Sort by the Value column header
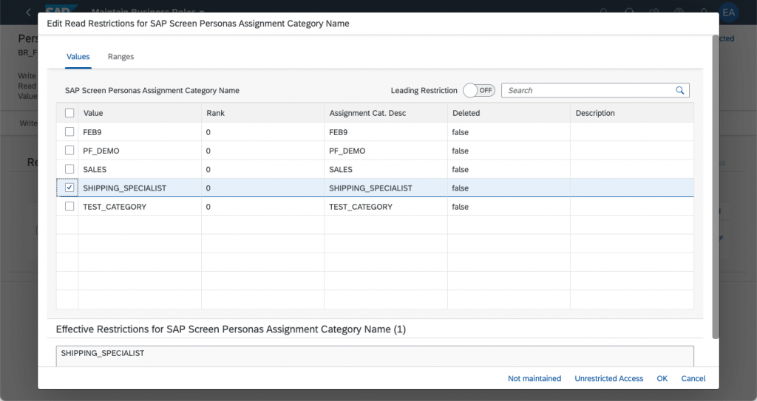The image size is (757, 401). 140,113
